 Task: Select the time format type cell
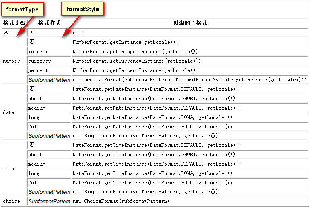tap(14, 169)
